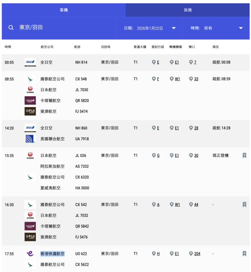
Task: Open gate 33 location link
Action: [x=196, y=79]
